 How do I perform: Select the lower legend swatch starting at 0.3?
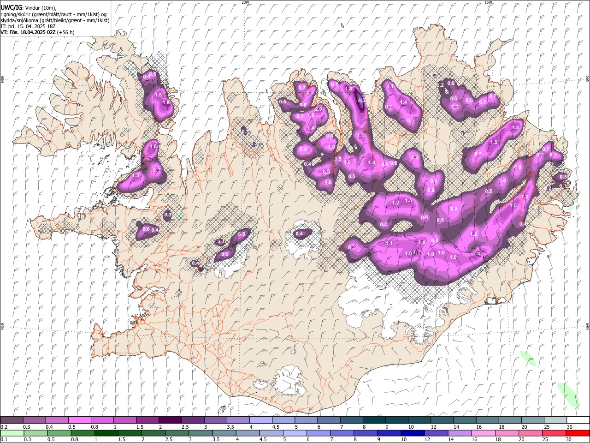(36, 433)
